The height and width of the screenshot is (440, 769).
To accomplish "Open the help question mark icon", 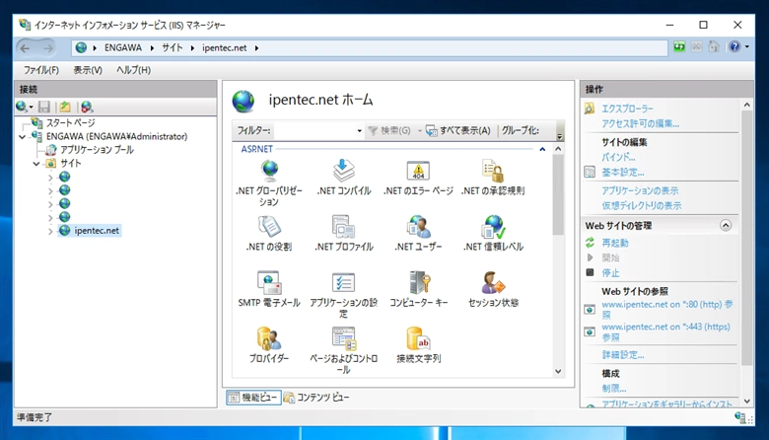I will [734, 47].
